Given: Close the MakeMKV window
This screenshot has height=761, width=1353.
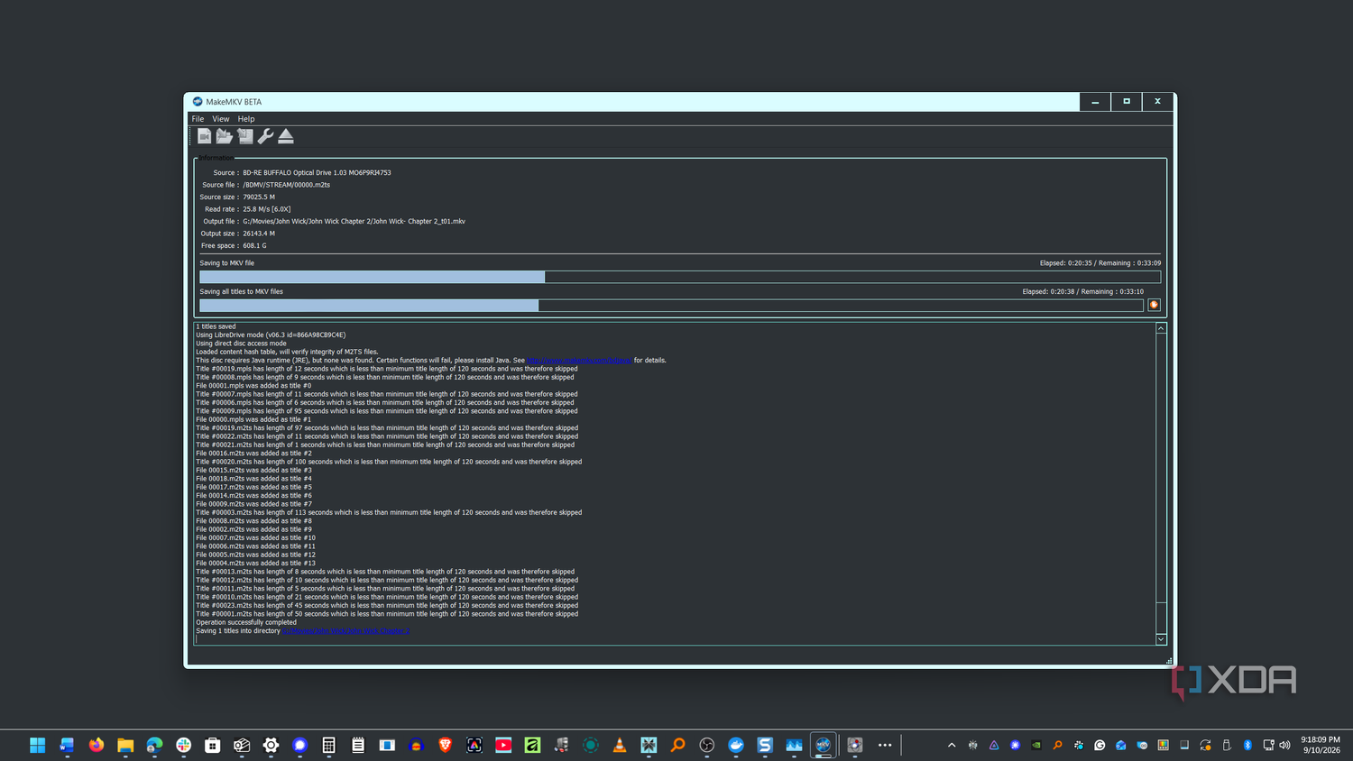Looking at the screenshot, I should pos(1157,102).
